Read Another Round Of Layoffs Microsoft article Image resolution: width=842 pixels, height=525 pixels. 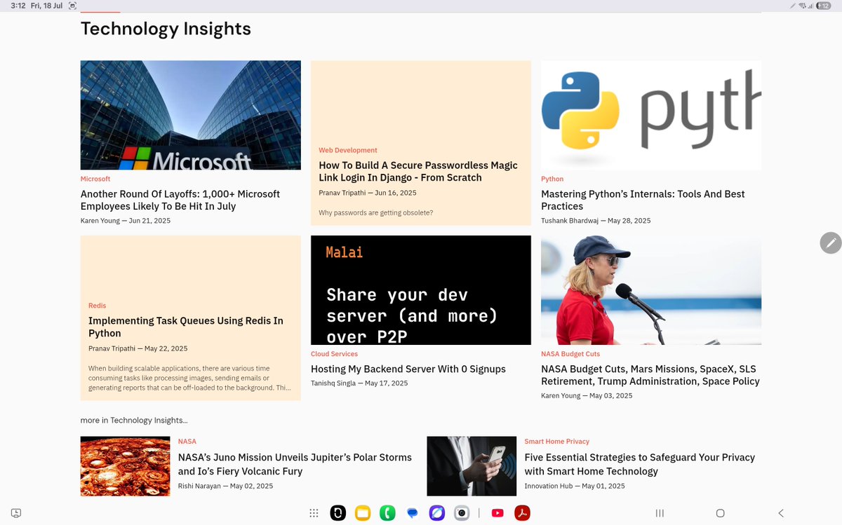click(180, 200)
